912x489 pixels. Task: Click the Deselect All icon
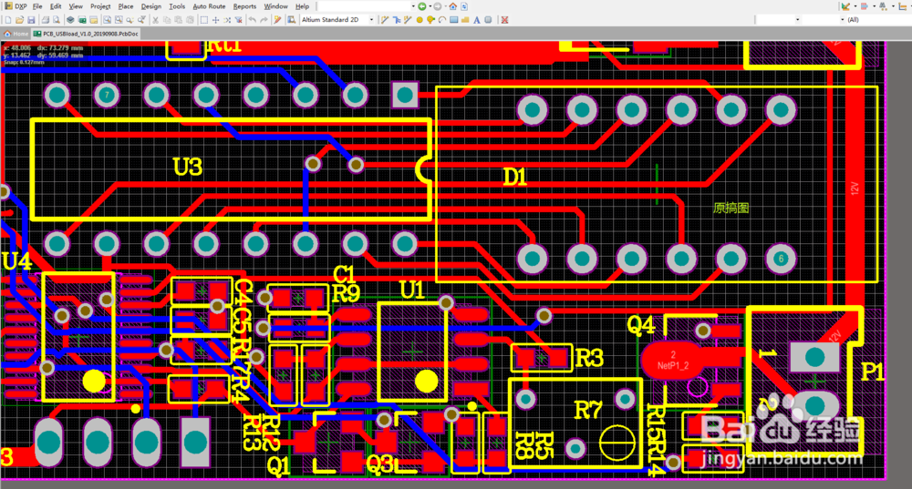227,20
